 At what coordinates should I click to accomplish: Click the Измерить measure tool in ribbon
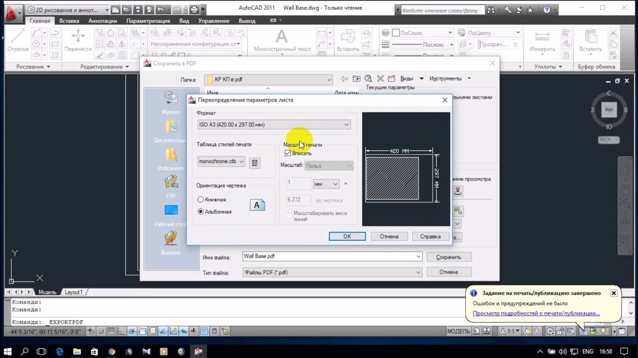[542, 41]
